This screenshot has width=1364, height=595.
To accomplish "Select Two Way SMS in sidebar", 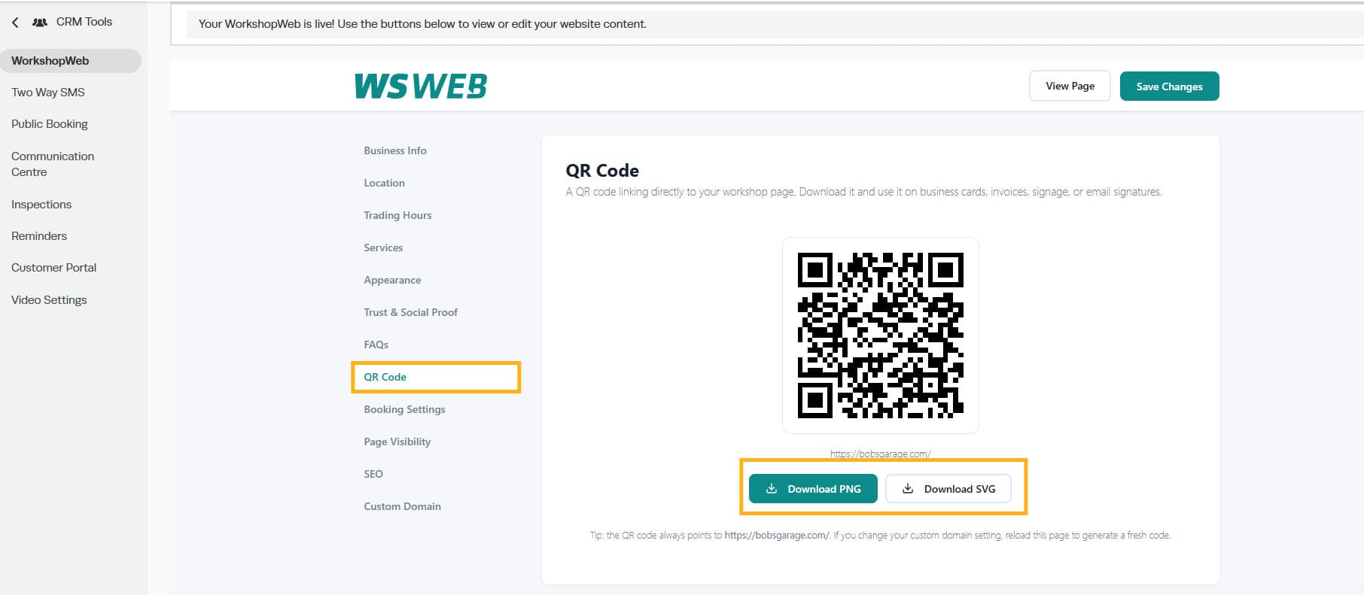I will click(x=48, y=93).
